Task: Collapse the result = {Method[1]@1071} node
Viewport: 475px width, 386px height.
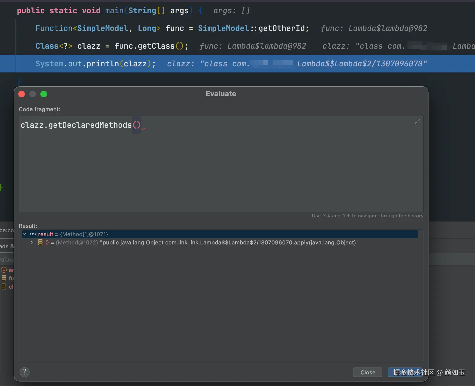Action: pyautogui.click(x=25, y=234)
